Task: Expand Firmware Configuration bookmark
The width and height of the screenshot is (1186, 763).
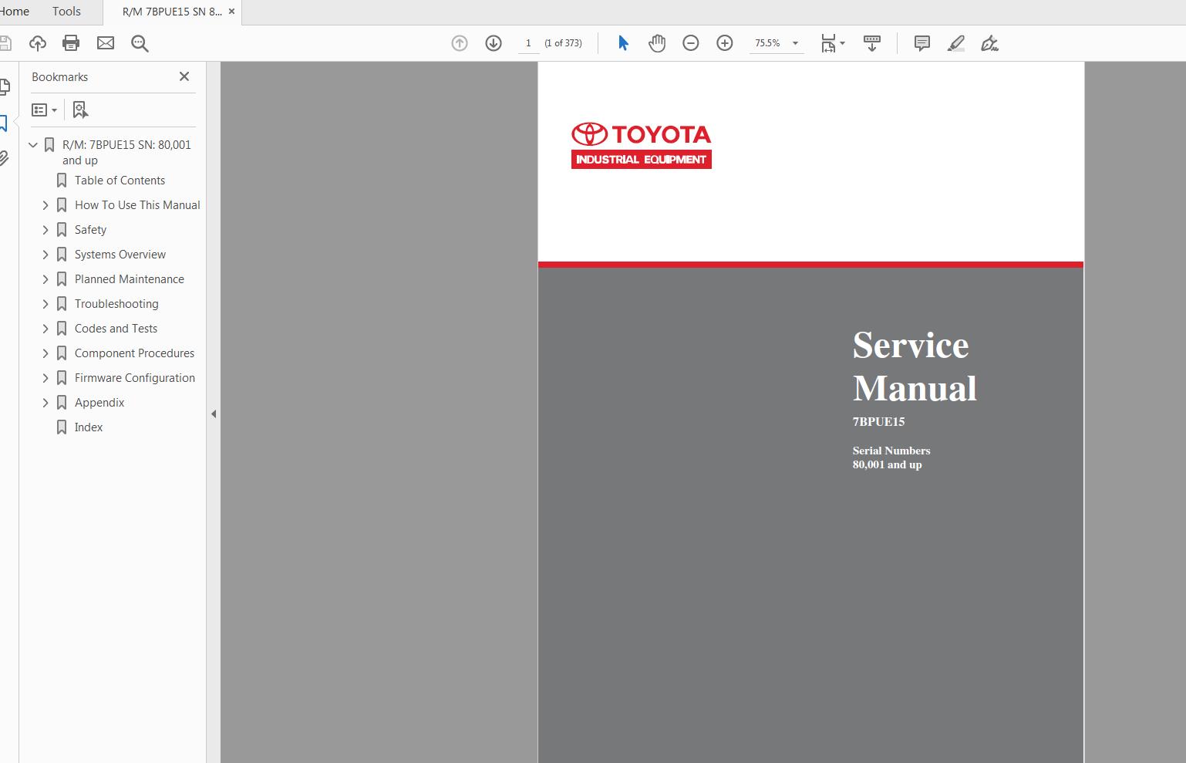Action: (x=45, y=378)
